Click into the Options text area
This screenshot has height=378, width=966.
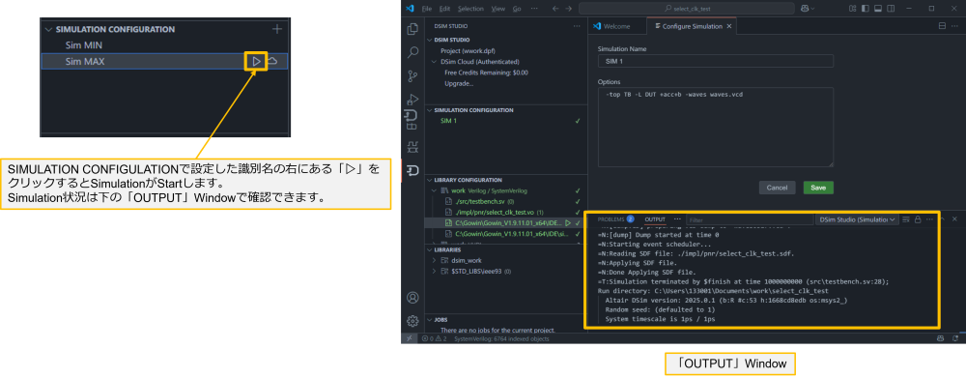click(715, 127)
